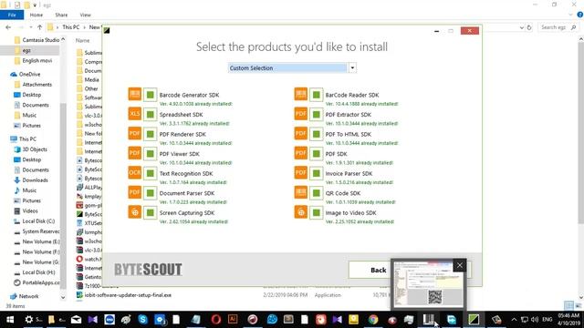Image resolution: width=584 pixels, height=328 pixels.
Task: Toggle the QR Code SDK checkbox
Action: [317, 193]
